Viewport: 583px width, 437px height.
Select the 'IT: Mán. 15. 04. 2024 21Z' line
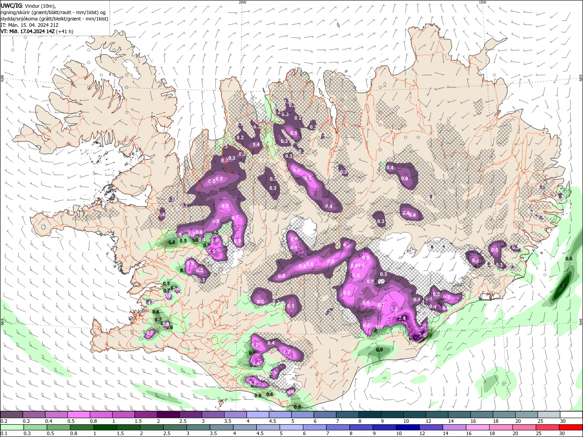[30, 25]
